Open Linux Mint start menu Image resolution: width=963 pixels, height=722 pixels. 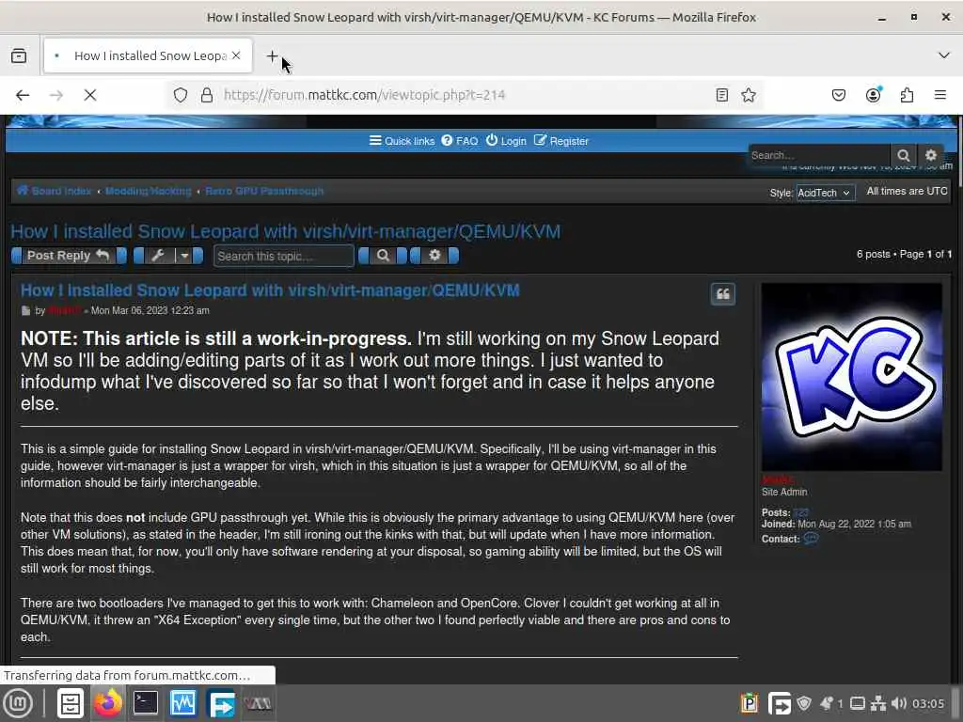(19, 703)
